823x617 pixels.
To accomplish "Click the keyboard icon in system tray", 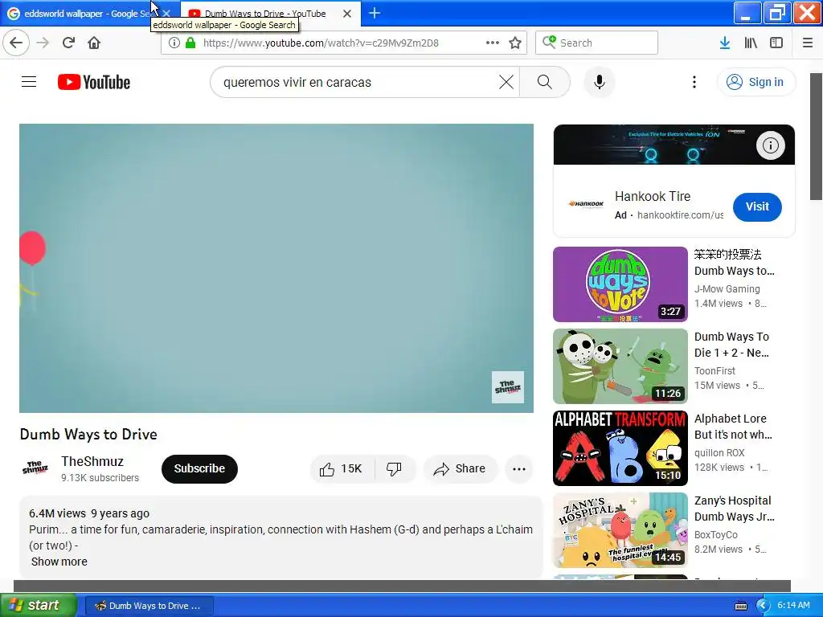I will [740, 606].
